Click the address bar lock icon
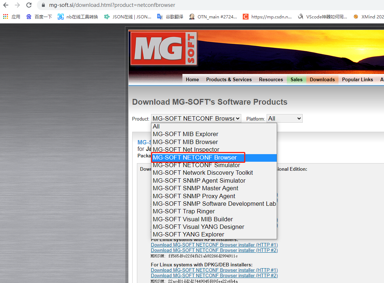The image size is (384, 283). point(43,5)
